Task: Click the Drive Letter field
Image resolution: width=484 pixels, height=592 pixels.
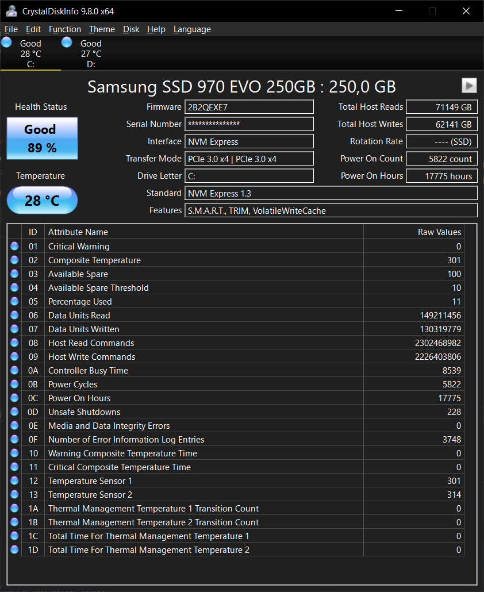Action: 249,175
